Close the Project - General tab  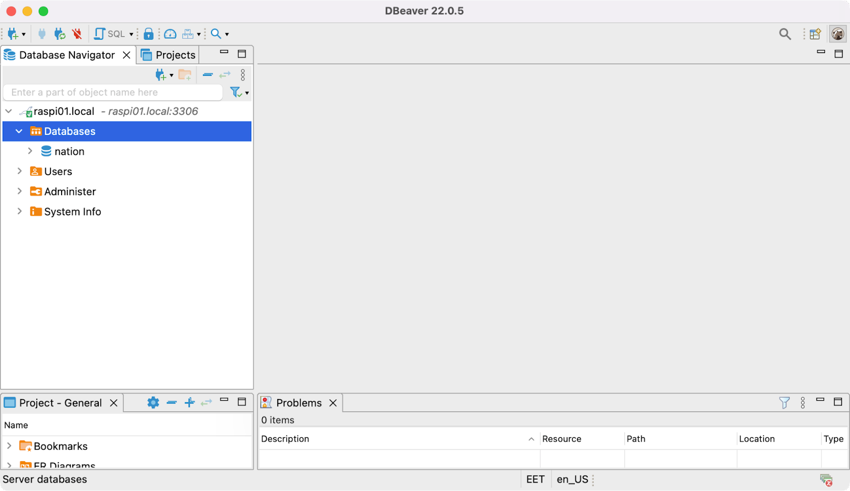114,403
